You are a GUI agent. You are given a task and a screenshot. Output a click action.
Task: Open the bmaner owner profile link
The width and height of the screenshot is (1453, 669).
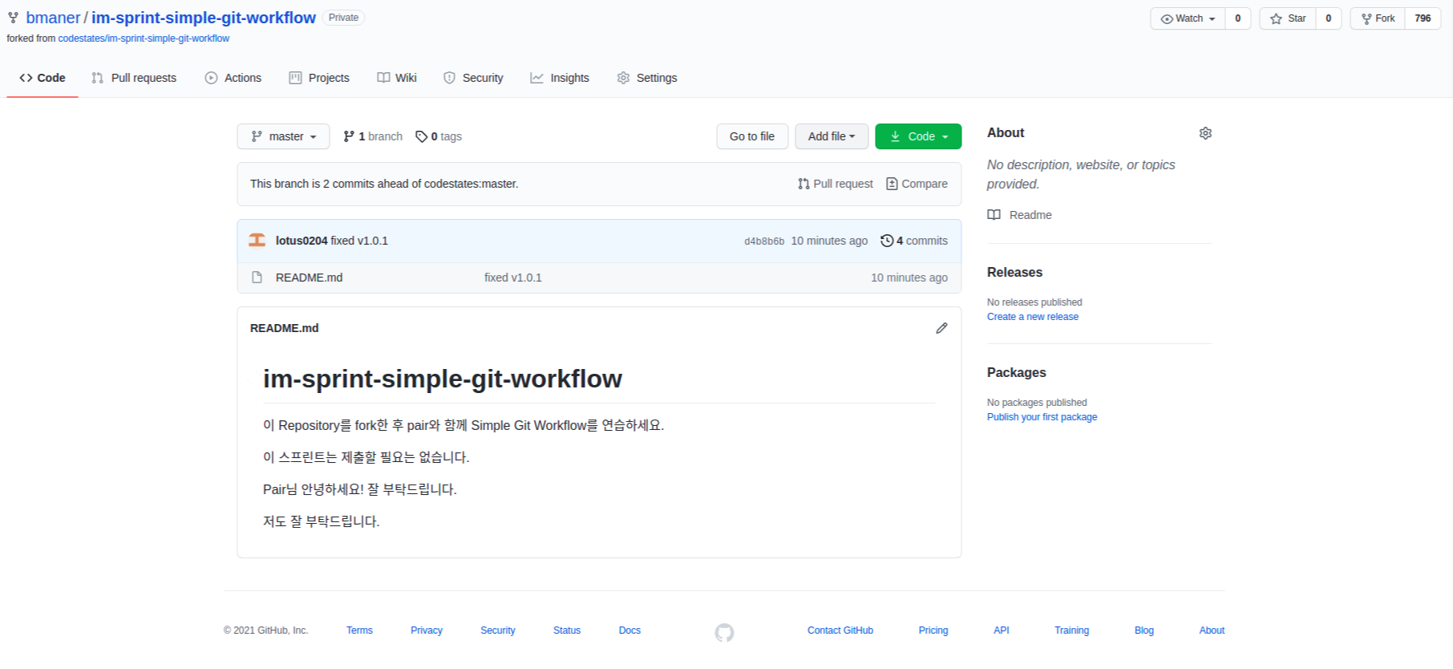[x=53, y=18]
